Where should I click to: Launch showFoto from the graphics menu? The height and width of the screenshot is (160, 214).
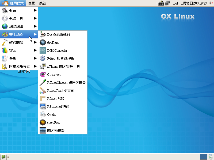(x=53, y=122)
